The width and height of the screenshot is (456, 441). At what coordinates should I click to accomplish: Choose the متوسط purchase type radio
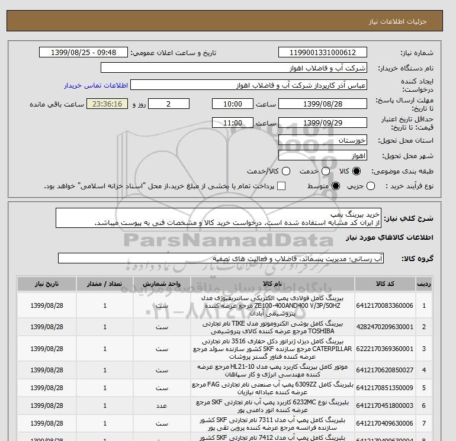click(336, 186)
